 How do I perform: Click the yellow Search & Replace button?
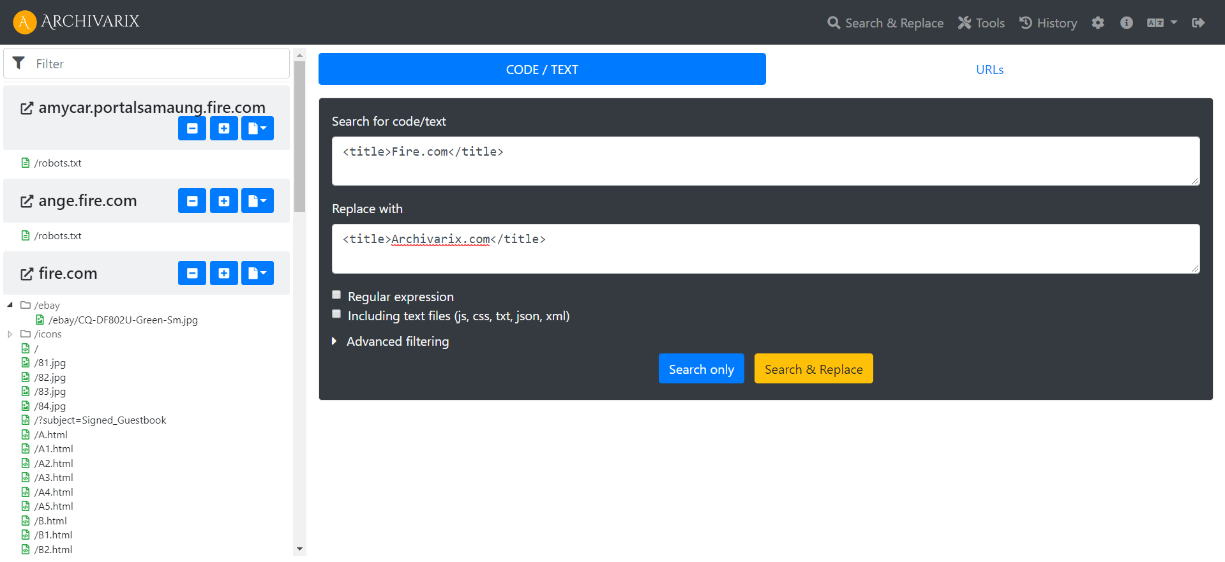pyautogui.click(x=813, y=369)
